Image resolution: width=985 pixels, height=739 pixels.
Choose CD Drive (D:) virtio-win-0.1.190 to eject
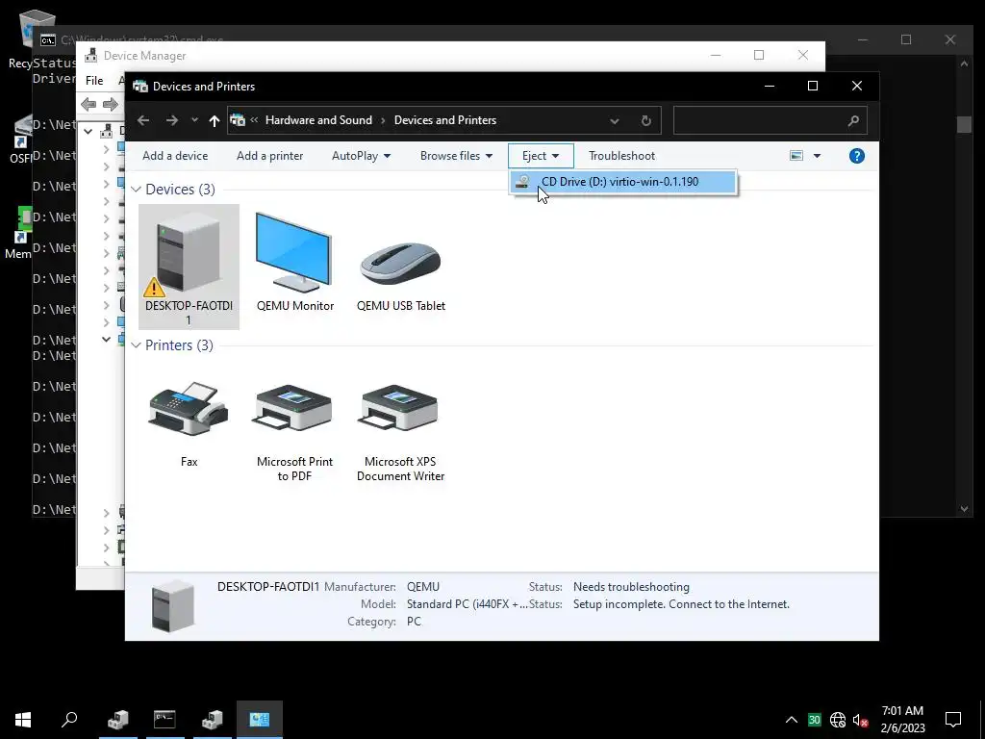[x=622, y=182]
